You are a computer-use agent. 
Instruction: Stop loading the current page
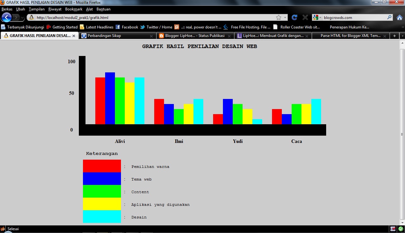tap(305, 18)
